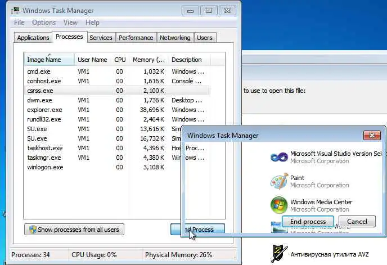Screen dimensions: 387x265
Task: Switch to the Processes tab
Action: [x=69, y=37]
